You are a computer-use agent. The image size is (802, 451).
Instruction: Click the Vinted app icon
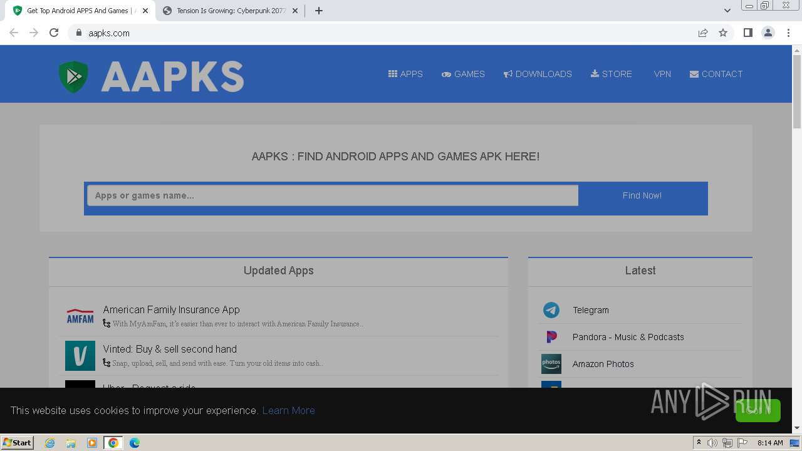[x=80, y=356]
